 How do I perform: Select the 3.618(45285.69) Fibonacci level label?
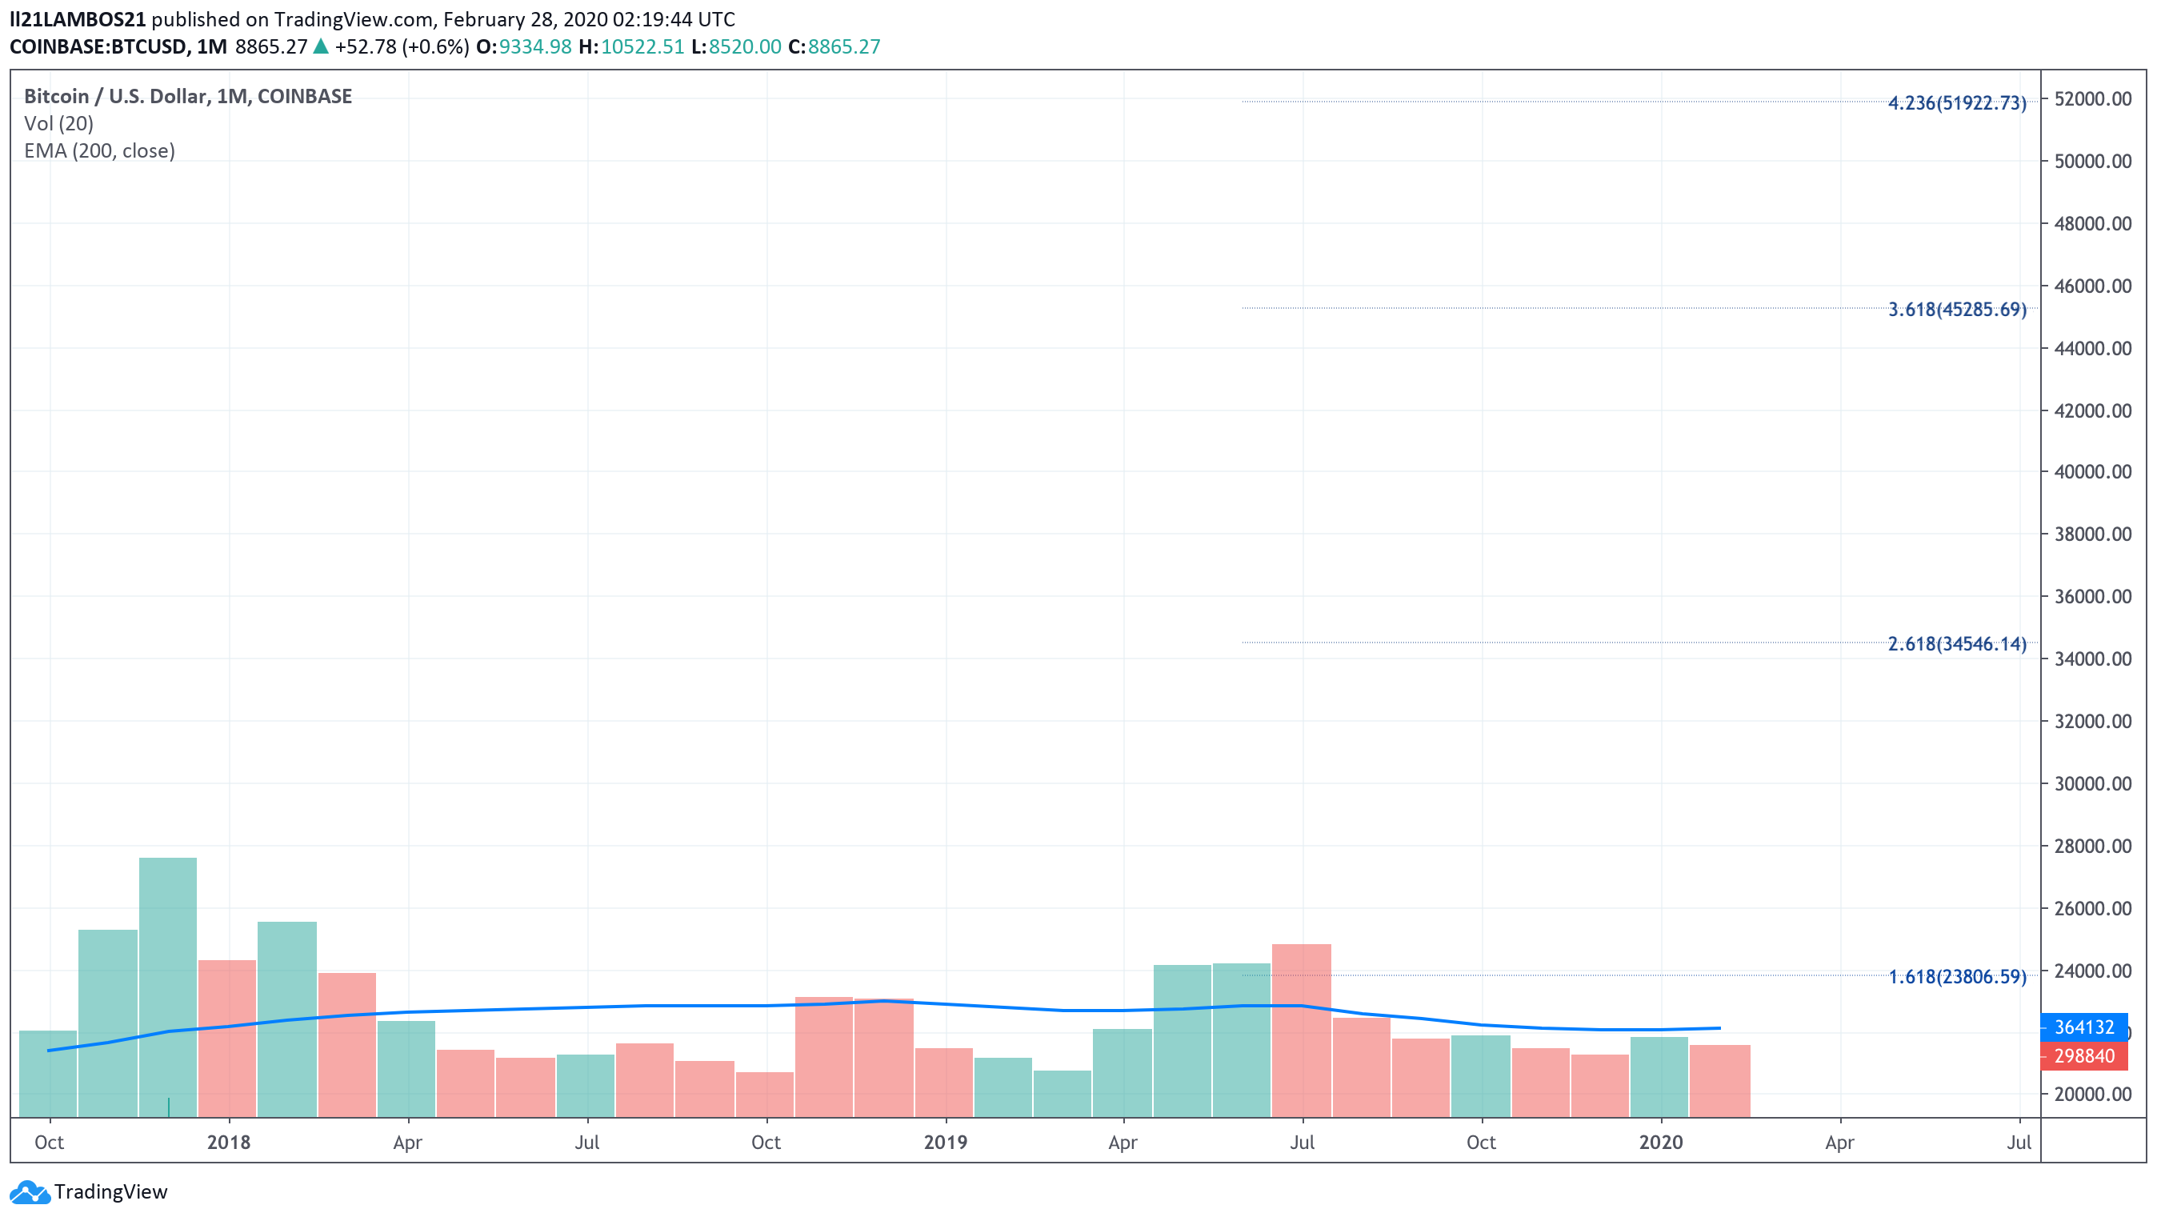click(1957, 310)
